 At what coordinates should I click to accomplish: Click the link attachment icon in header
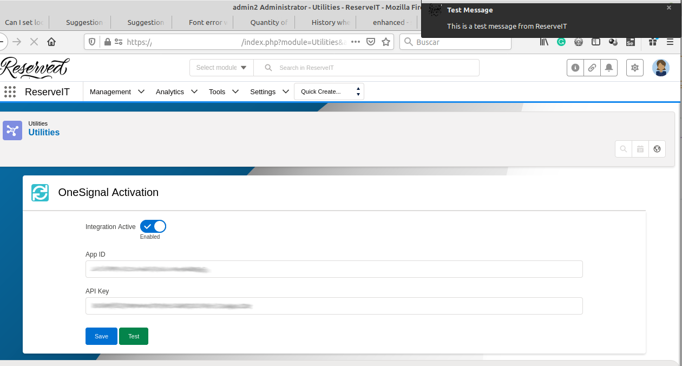(x=592, y=68)
